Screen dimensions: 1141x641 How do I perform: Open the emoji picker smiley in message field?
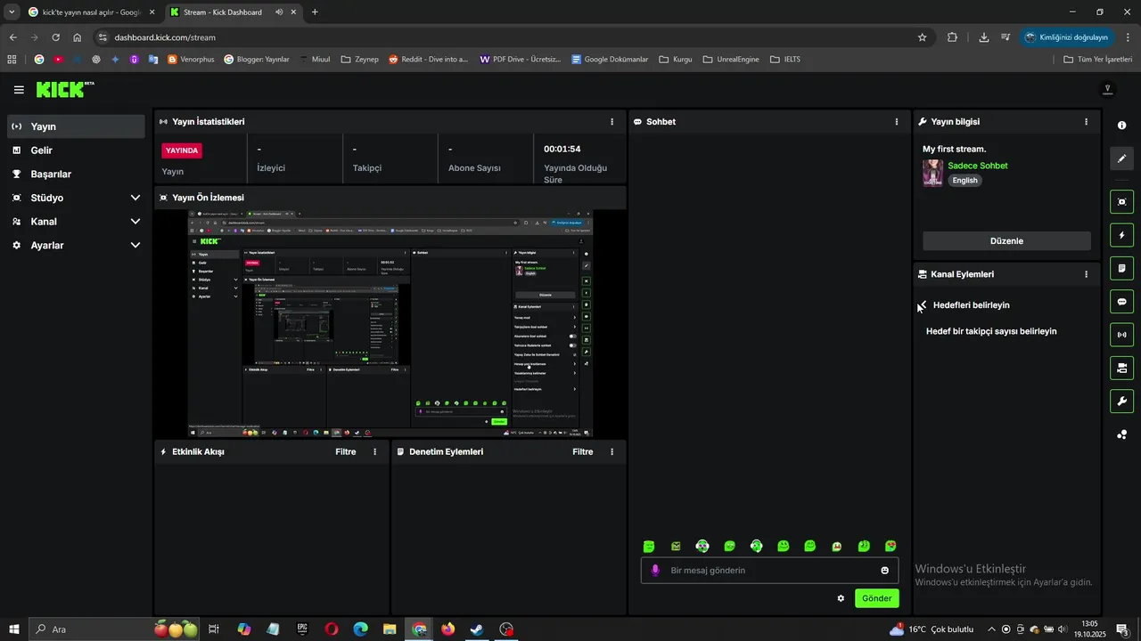coord(885,571)
